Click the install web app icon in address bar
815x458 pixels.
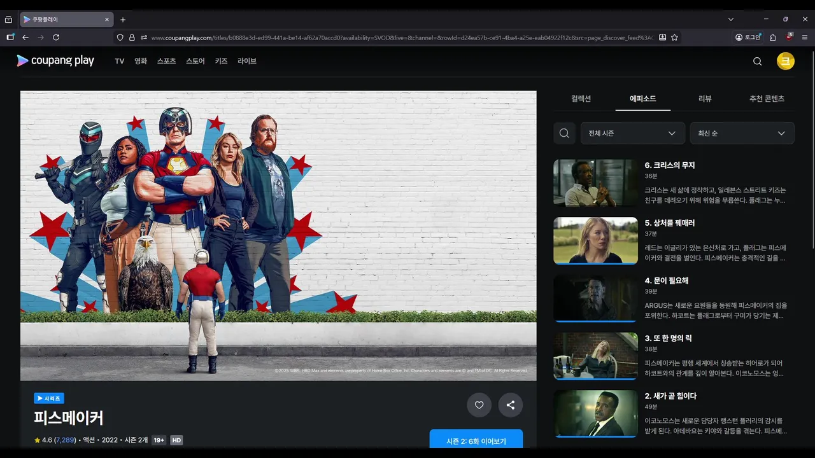pyautogui.click(x=662, y=38)
